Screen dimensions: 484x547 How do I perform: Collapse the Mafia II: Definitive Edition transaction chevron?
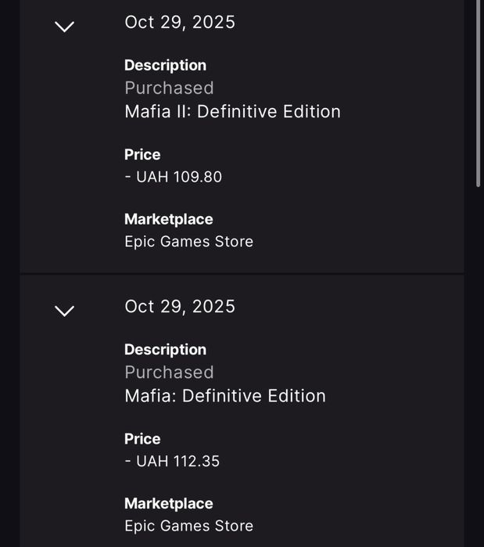(64, 27)
